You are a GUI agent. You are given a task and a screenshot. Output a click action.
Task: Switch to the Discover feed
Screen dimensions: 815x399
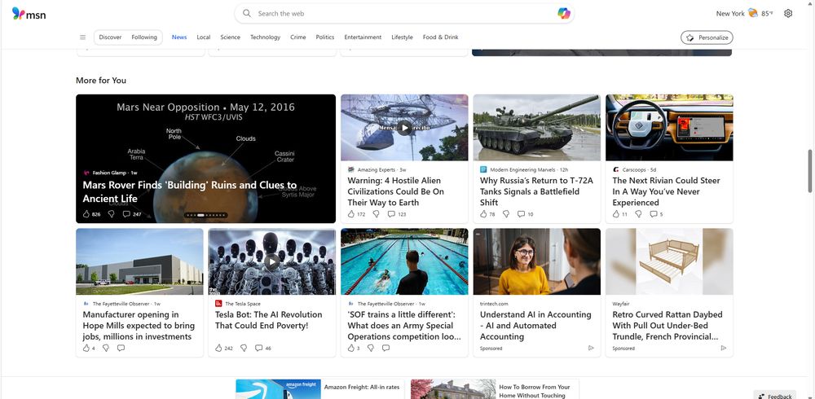click(x=110, y=37)
